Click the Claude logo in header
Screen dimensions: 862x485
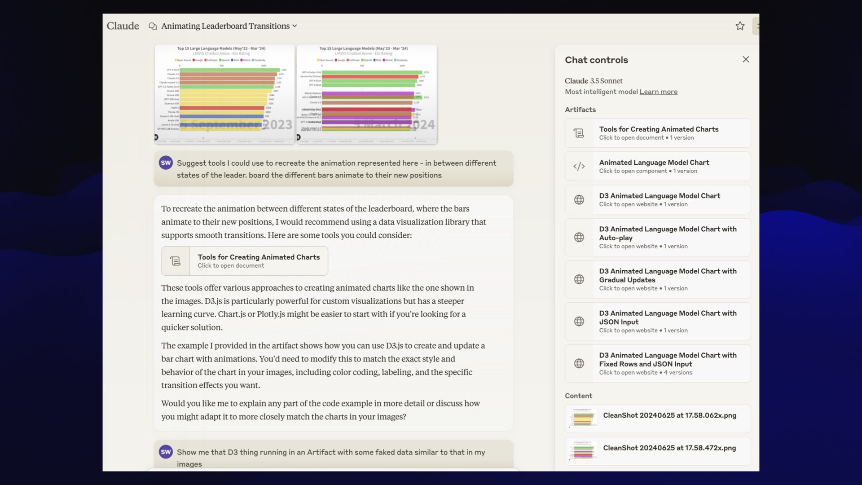pyautogui.click(x=123, y=26)
